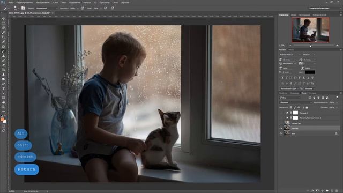Select the Brush tool in the toolbox

pyautogui.click(x=3, y=51)
